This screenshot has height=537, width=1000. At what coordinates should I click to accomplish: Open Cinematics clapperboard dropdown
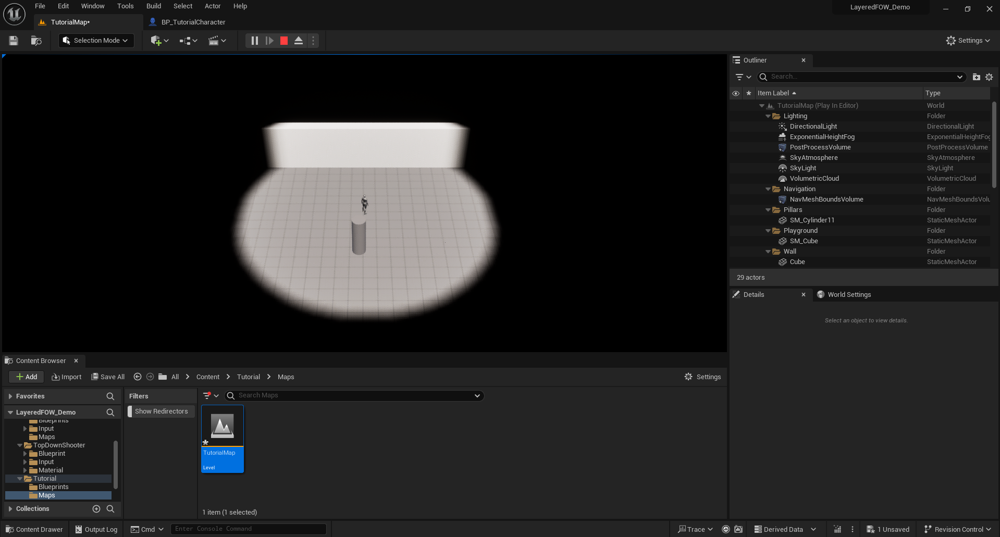click(217, 41)
